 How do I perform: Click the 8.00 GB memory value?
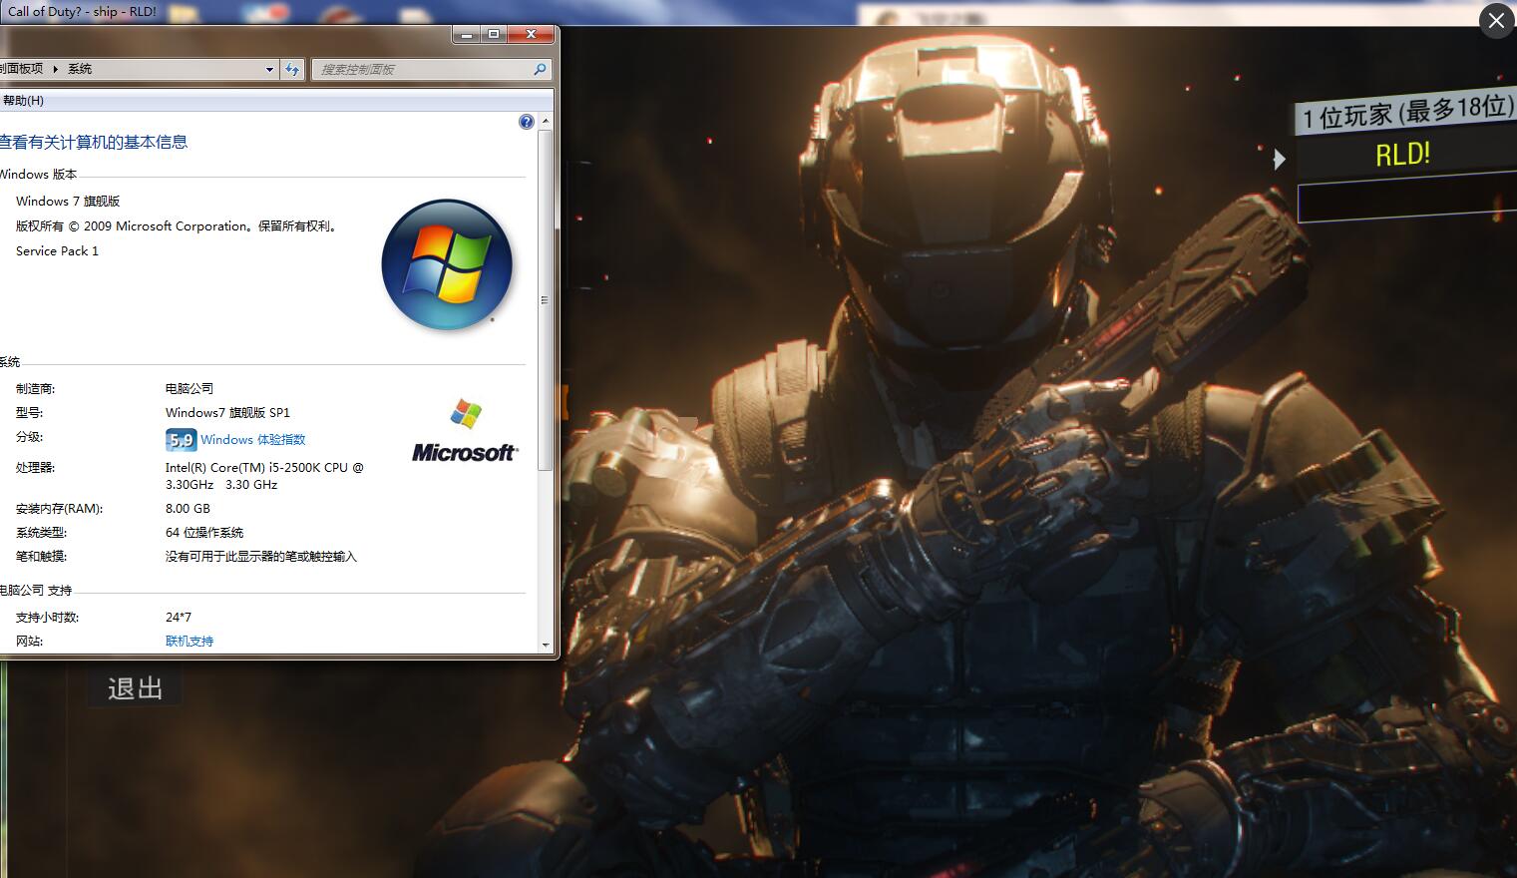[188, 509]
